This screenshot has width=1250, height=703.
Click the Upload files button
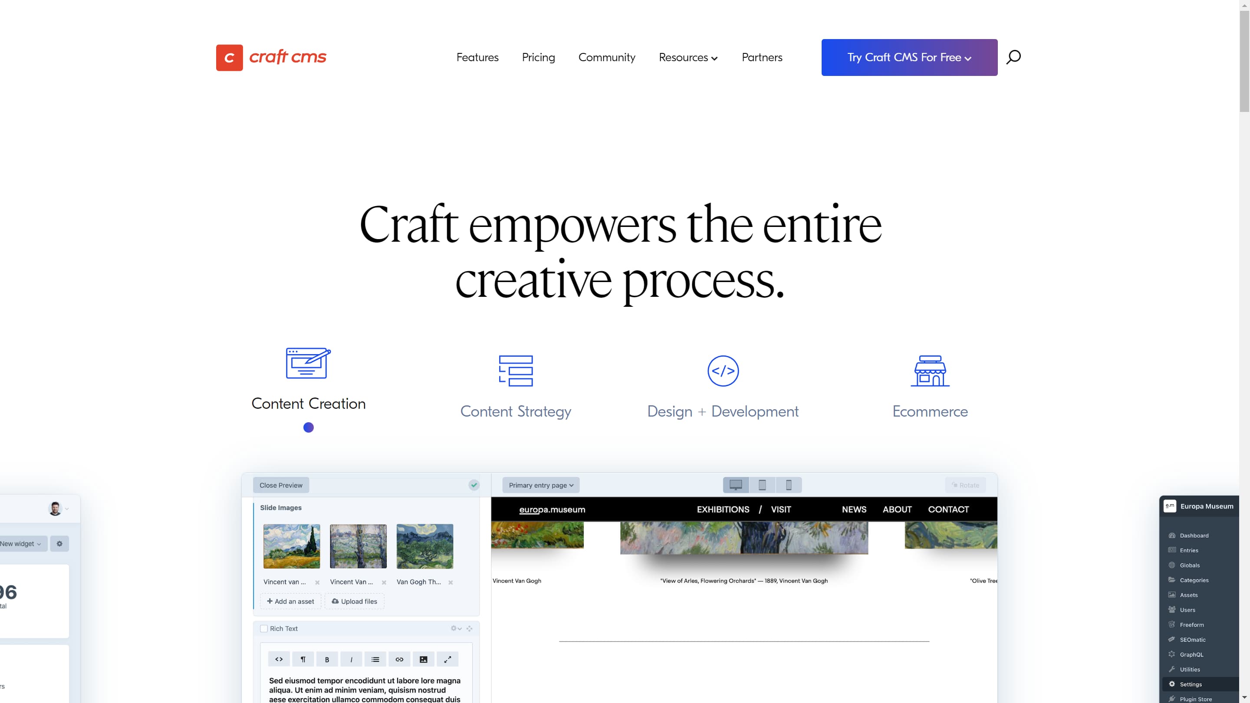point(354,601)
